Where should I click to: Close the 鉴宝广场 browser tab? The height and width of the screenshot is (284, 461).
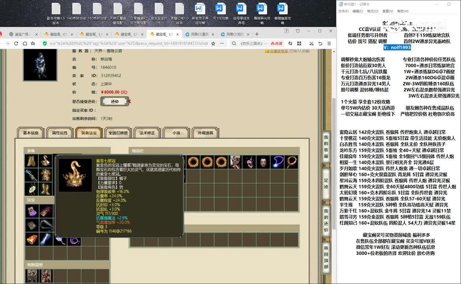coord(36,34)
